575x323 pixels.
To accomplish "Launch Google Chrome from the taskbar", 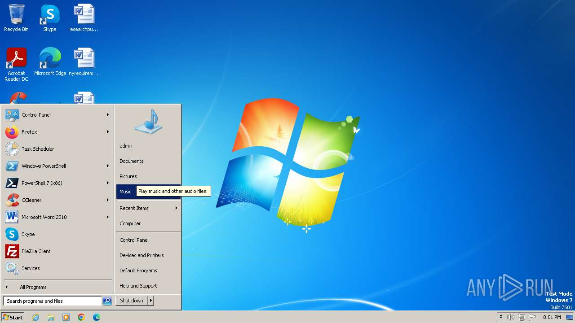I will click(81, 317).
